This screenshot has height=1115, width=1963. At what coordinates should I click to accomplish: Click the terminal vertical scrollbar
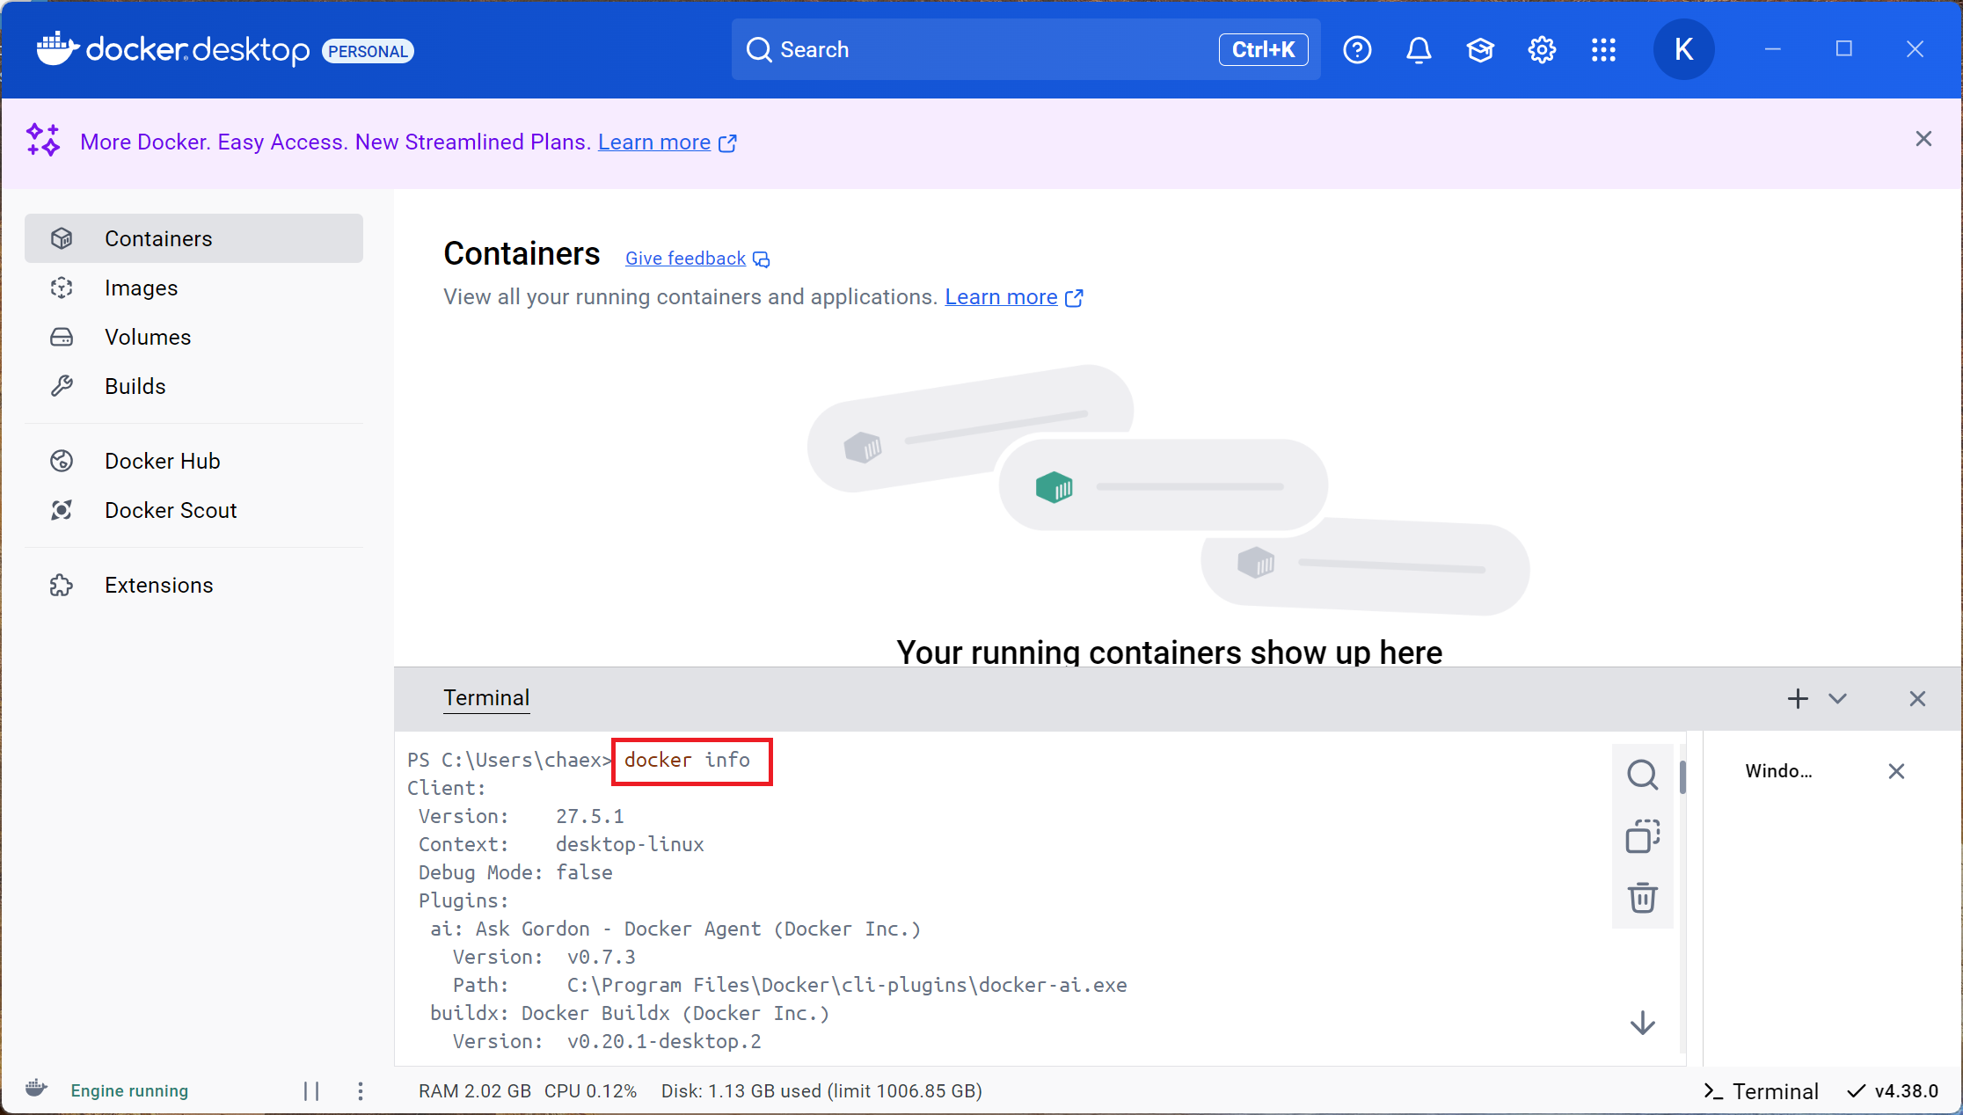(1682, 777)
